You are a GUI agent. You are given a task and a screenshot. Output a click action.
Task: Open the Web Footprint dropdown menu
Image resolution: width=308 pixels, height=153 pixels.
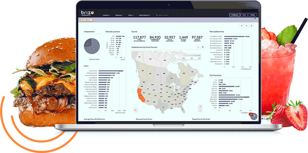pyautogui.click(x=145, y=15)
